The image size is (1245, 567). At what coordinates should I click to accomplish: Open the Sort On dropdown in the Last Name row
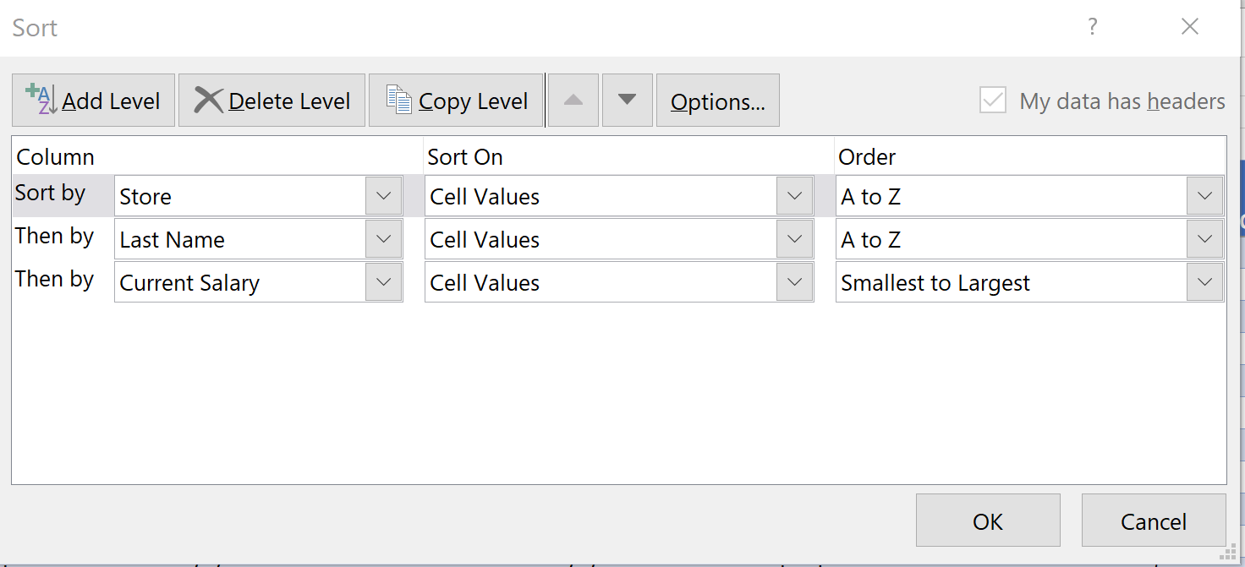point(794,239)
